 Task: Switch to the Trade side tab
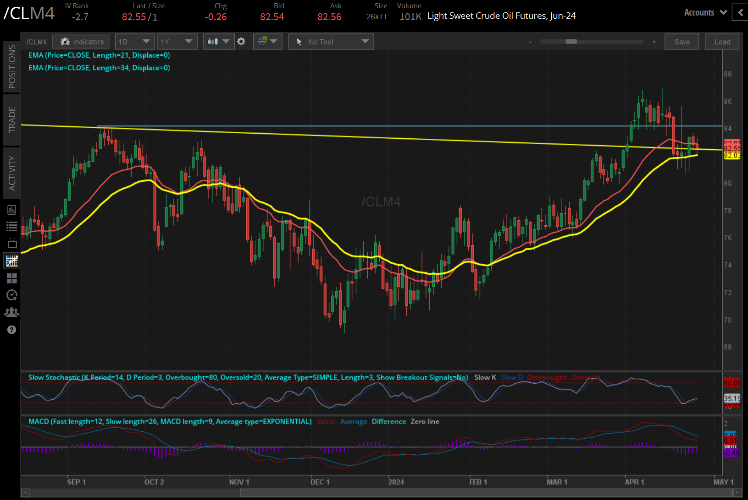[x=11, y=120]
